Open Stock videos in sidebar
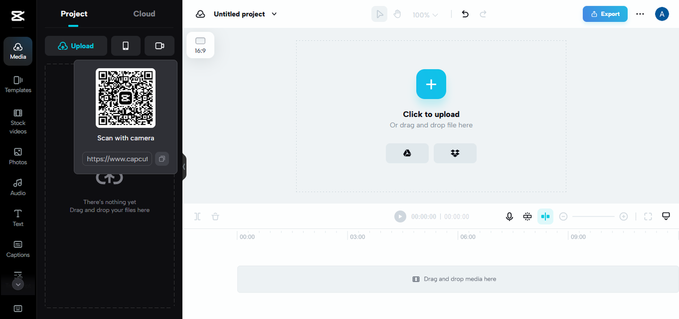The height and width of the screenshot is (319, 679). (x=18, y=121)
